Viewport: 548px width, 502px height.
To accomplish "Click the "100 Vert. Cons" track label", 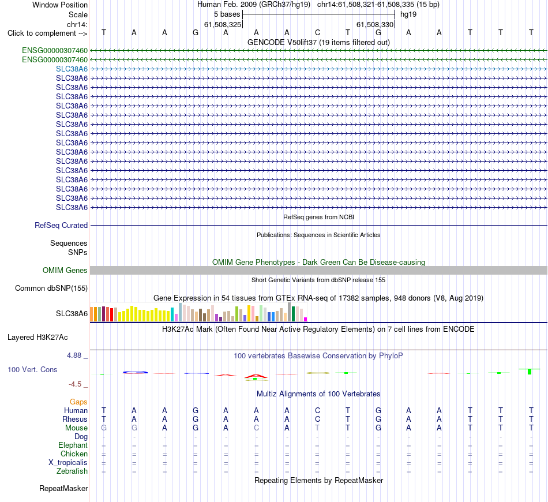I will [32, 369].
